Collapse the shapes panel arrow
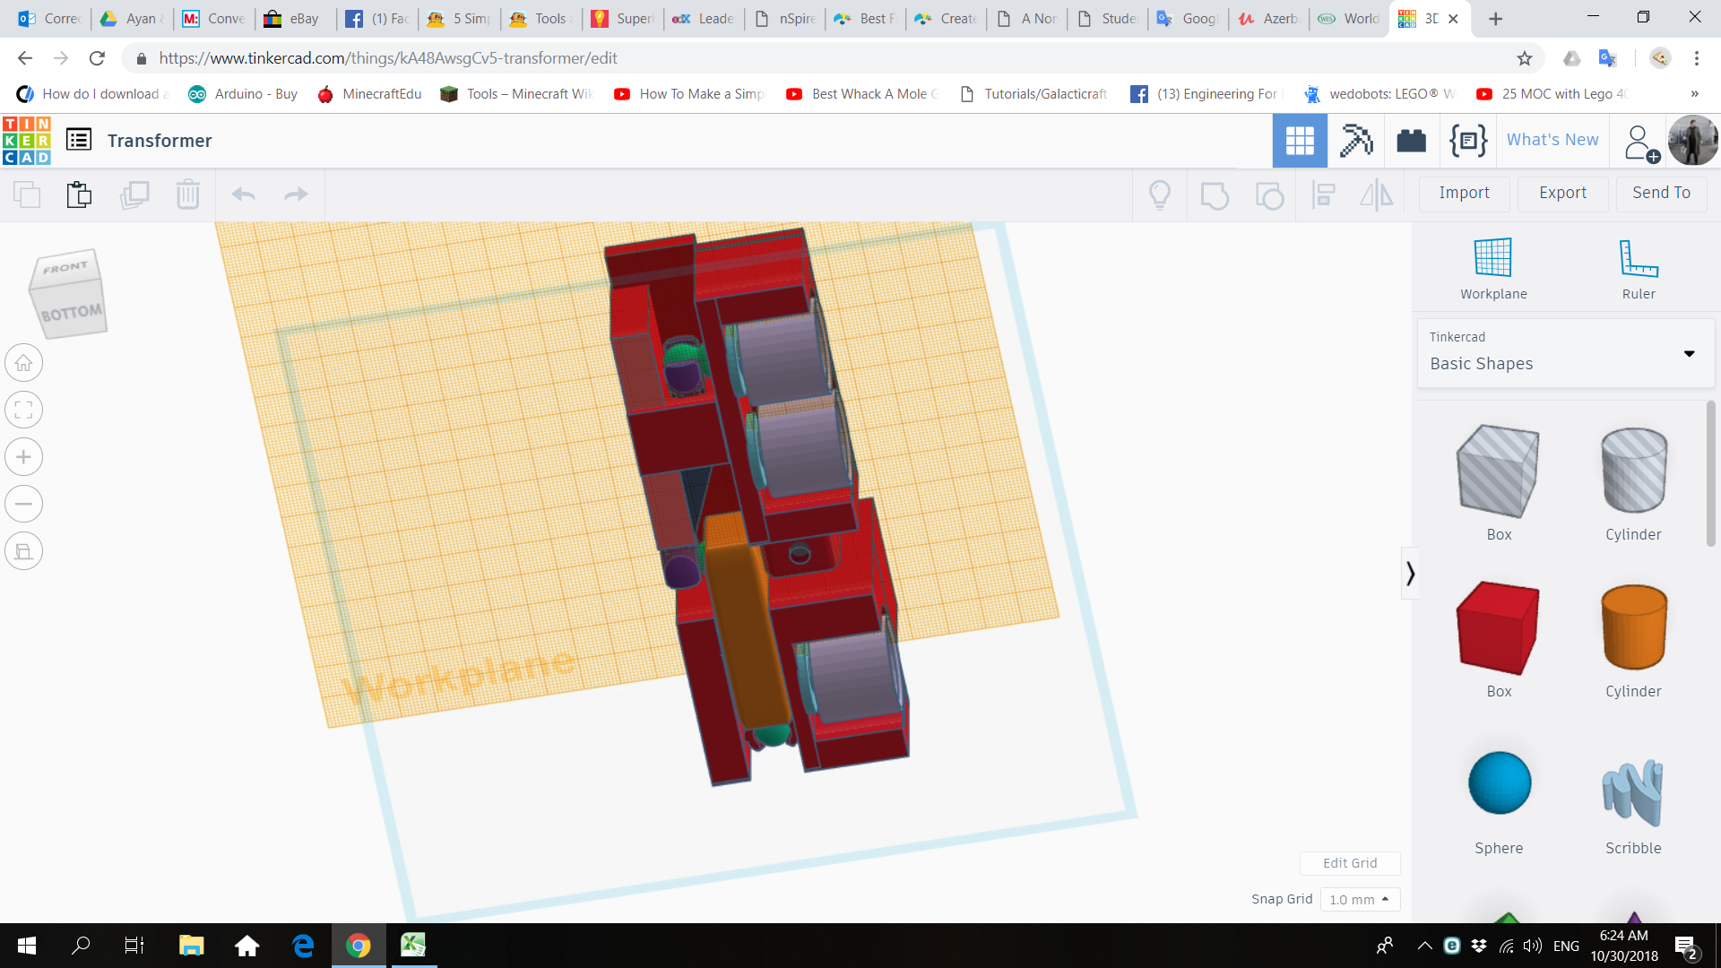 [1410, 574]
